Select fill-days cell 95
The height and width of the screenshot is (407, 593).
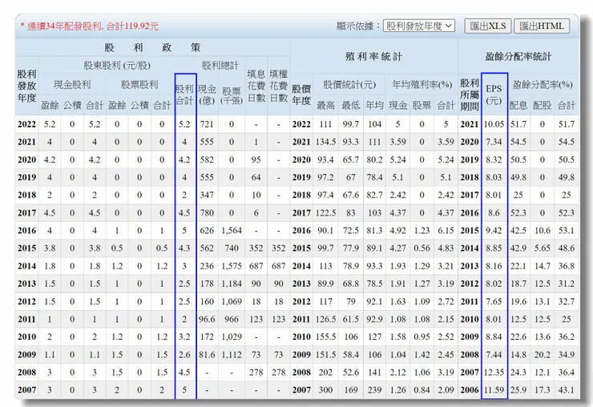point(256,159)
